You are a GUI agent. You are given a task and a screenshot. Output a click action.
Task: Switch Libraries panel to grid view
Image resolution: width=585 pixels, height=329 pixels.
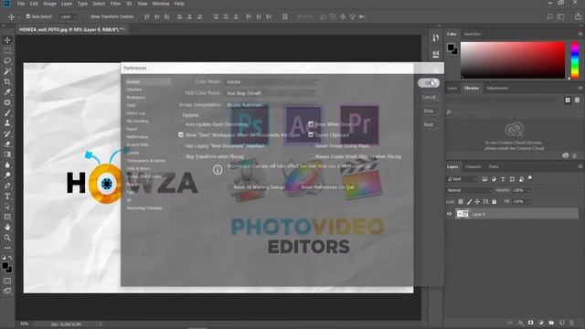(x=568, y=100)
